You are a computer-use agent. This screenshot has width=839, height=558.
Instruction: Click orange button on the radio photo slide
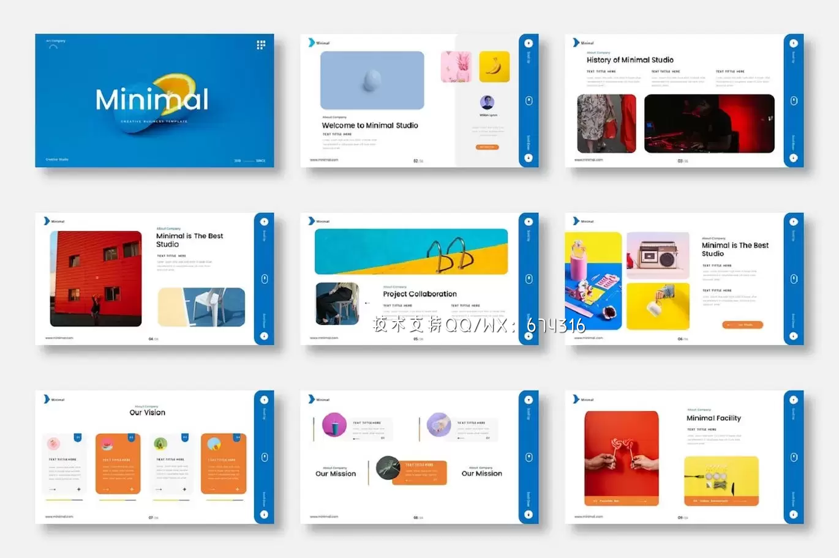[x=742, y=325]
